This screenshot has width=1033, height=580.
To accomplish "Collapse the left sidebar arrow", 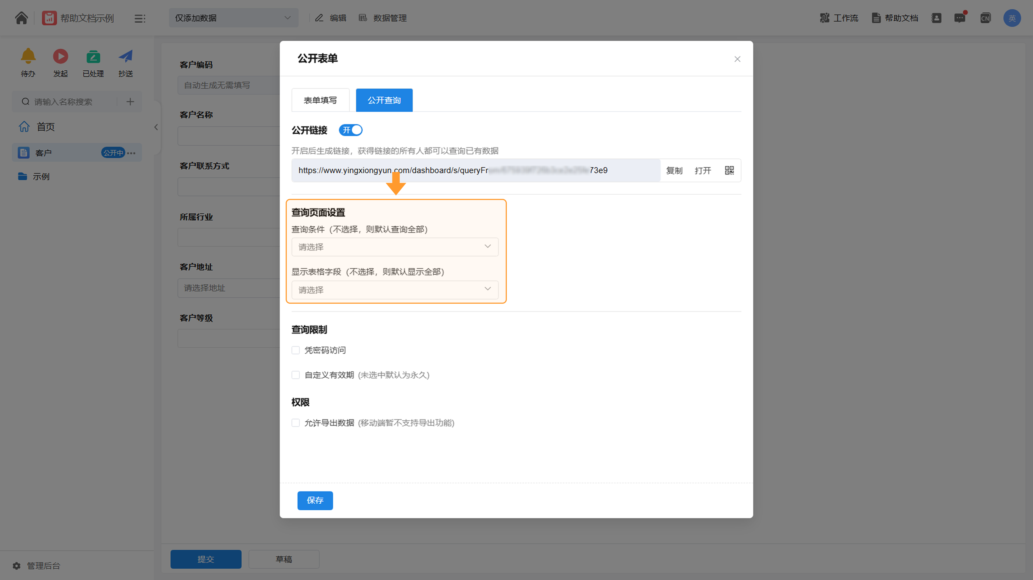I will pyautogui.click(x=156, y=127).
